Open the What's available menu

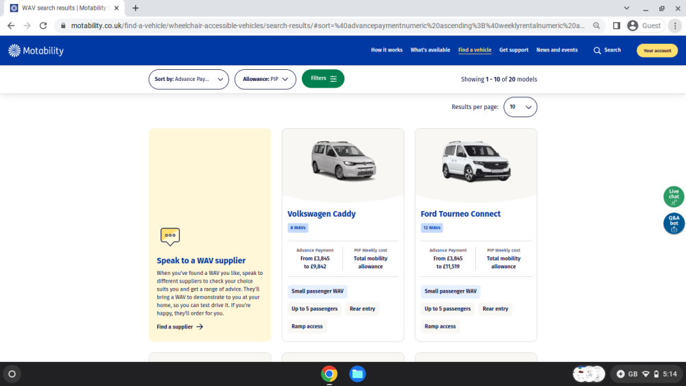pyautogui.click(x=430, y=50)
